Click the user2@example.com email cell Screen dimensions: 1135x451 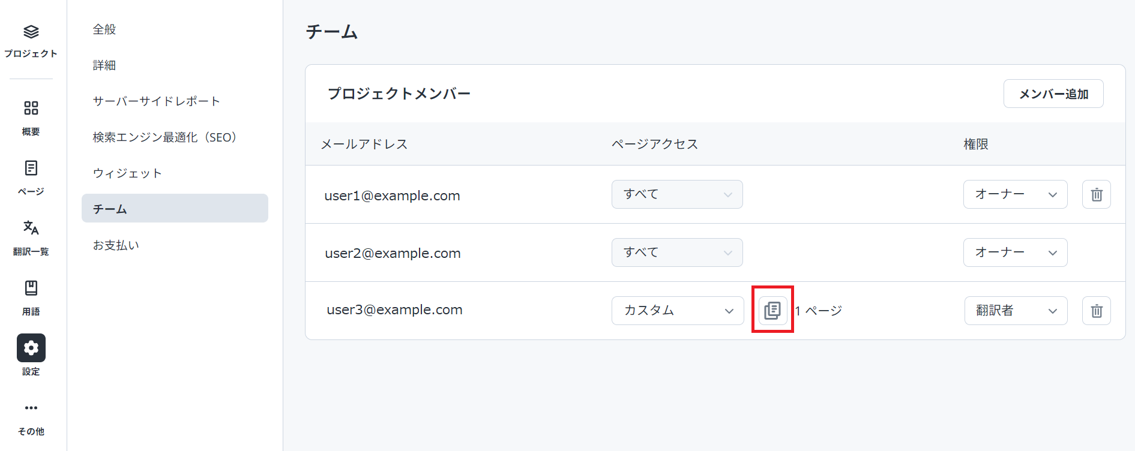(393, 253)
